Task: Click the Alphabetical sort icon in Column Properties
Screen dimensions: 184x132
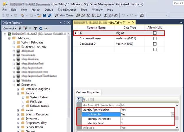Action: click(x=85, y=100)
